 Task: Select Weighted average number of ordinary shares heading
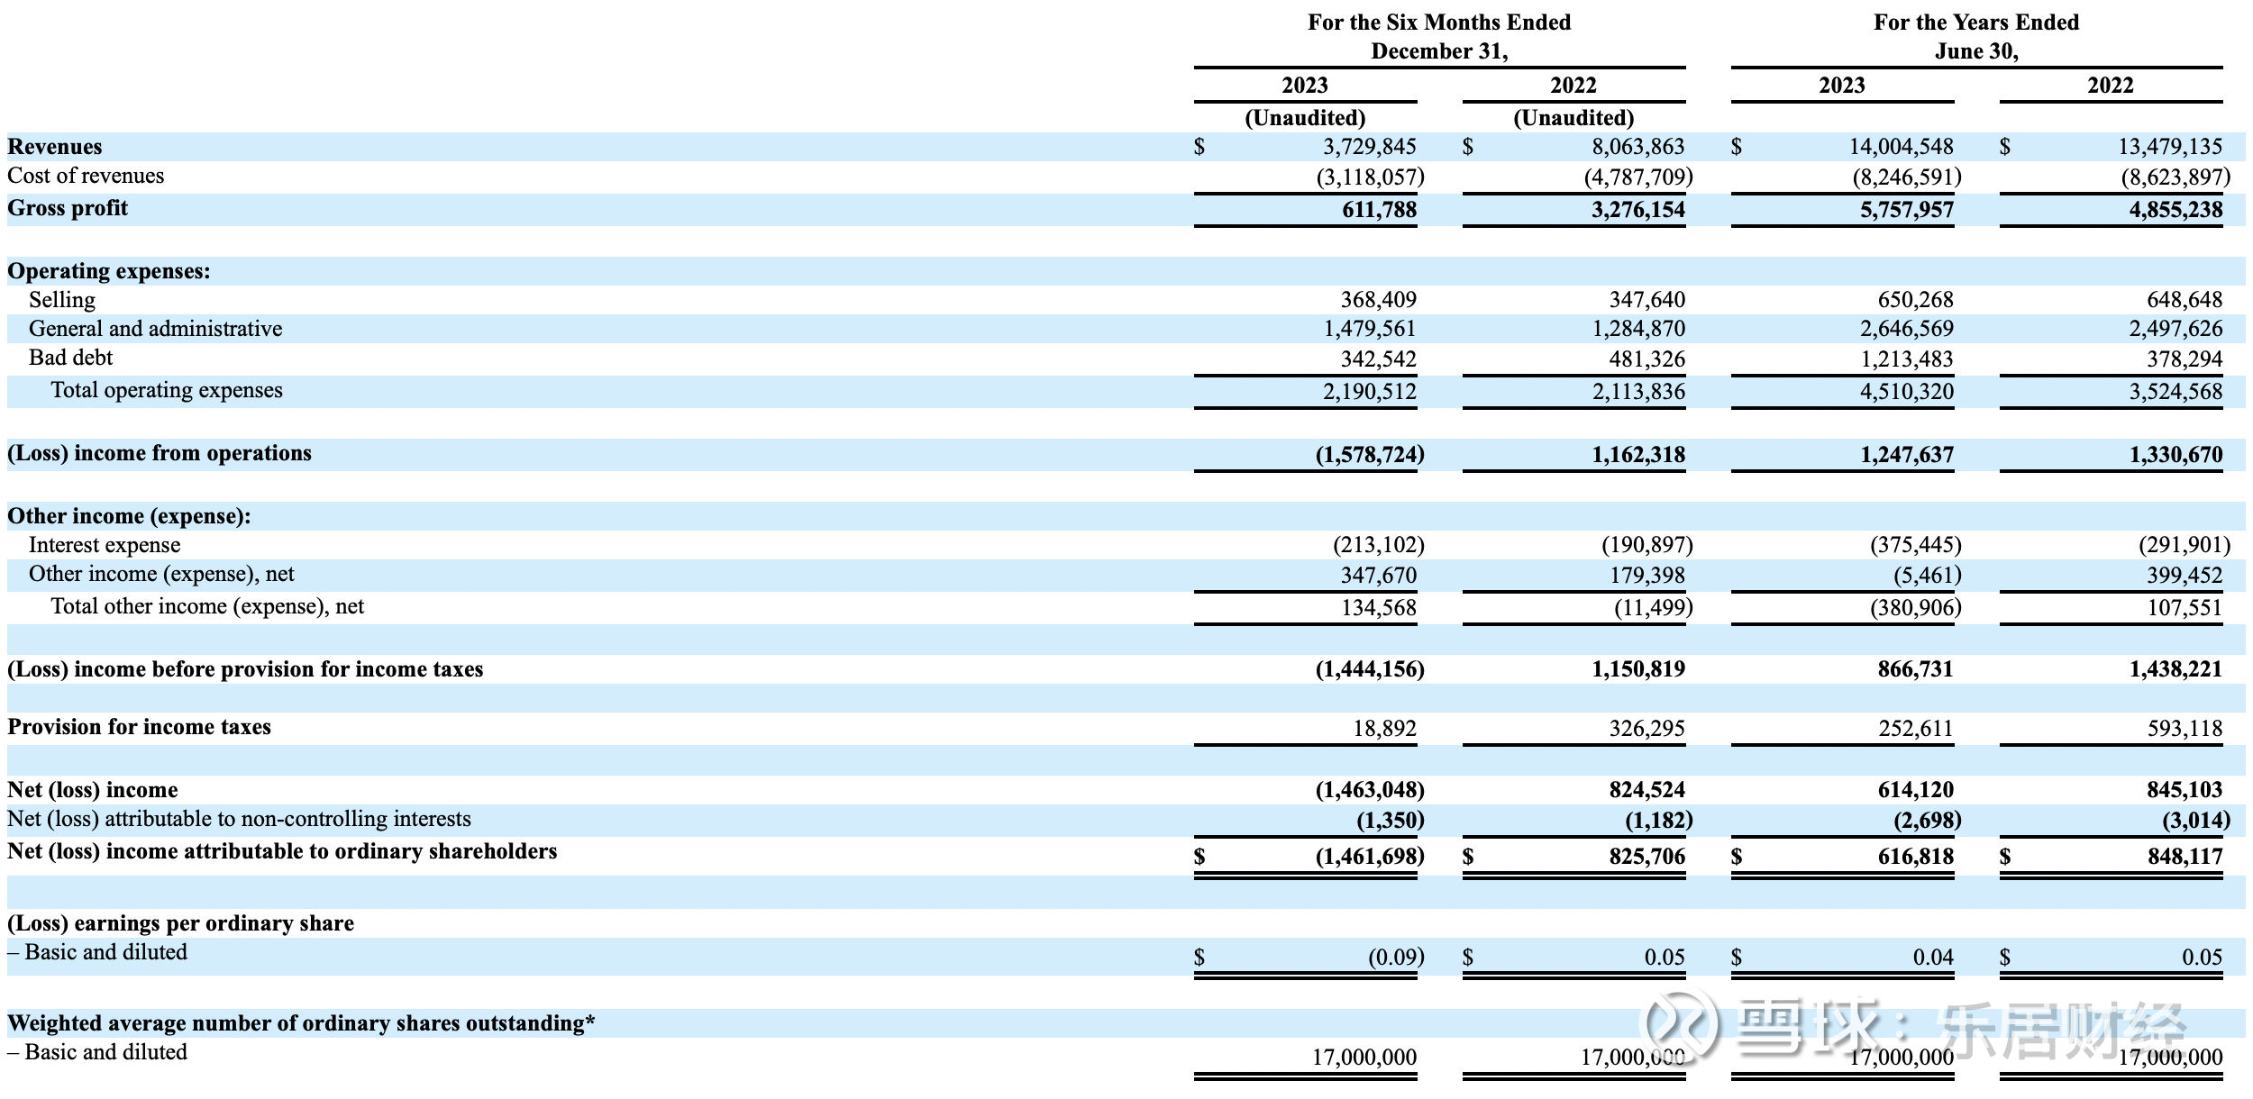(301, 1023)
